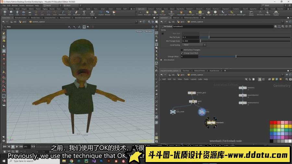Viewport: 292px width, 164px height.
Task: Add an Ambient Light from shelf
Action: (x=241, y=13)
